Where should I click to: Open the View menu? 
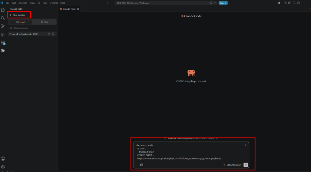point(32,3)
